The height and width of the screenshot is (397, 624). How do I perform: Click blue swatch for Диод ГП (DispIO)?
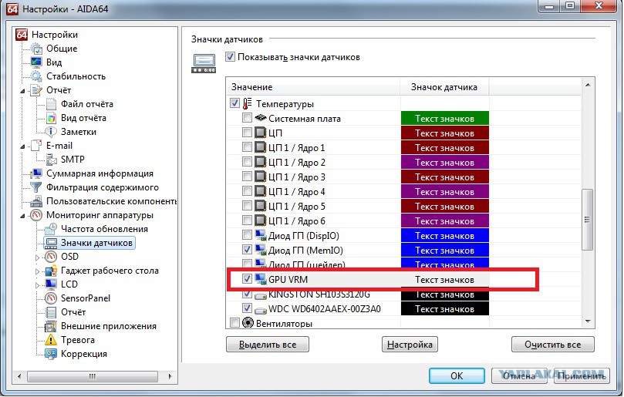pos(444,236)
